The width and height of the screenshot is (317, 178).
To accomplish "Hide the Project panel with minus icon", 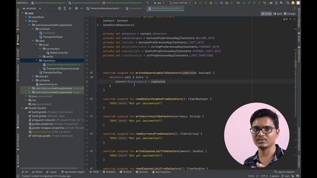I will pyautogui.click(x=82, y=8).
